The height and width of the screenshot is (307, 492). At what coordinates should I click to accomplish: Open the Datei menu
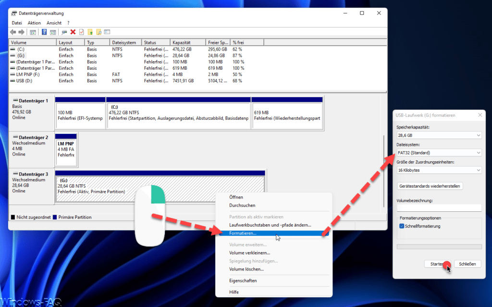[x=17, y=23]
